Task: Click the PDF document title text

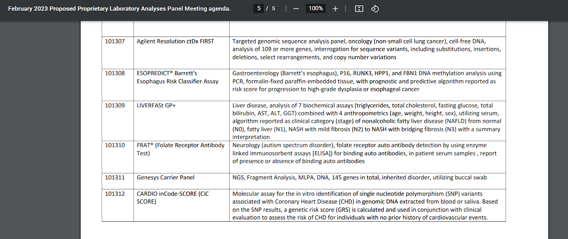Action: coord(119,9)
